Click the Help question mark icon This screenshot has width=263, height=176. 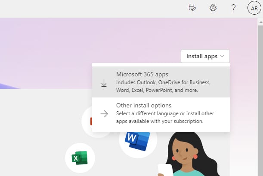point(233,8)
